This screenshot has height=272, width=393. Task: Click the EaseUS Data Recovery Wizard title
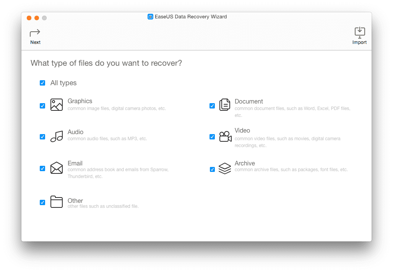(x=191, y=17)
